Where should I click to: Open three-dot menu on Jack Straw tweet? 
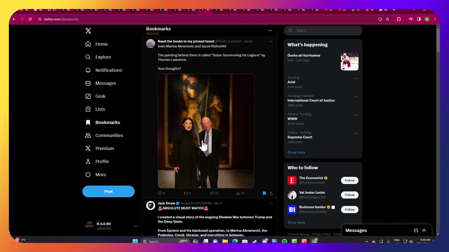click(271, 203)
